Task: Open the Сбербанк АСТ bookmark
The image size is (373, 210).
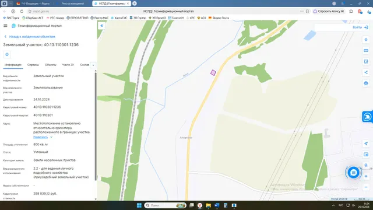Action: click(x=33, y=18)
